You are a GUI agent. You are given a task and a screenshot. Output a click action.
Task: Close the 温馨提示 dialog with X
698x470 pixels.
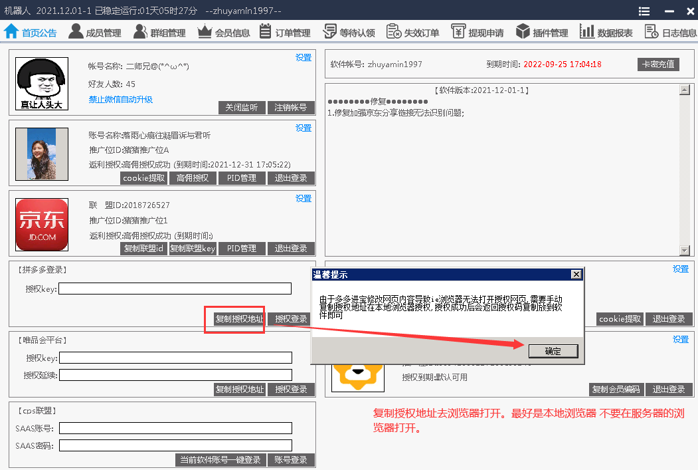576,275
